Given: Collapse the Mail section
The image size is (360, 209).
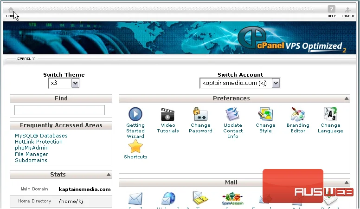Looking at the screenshot, I should pos(347,183).
